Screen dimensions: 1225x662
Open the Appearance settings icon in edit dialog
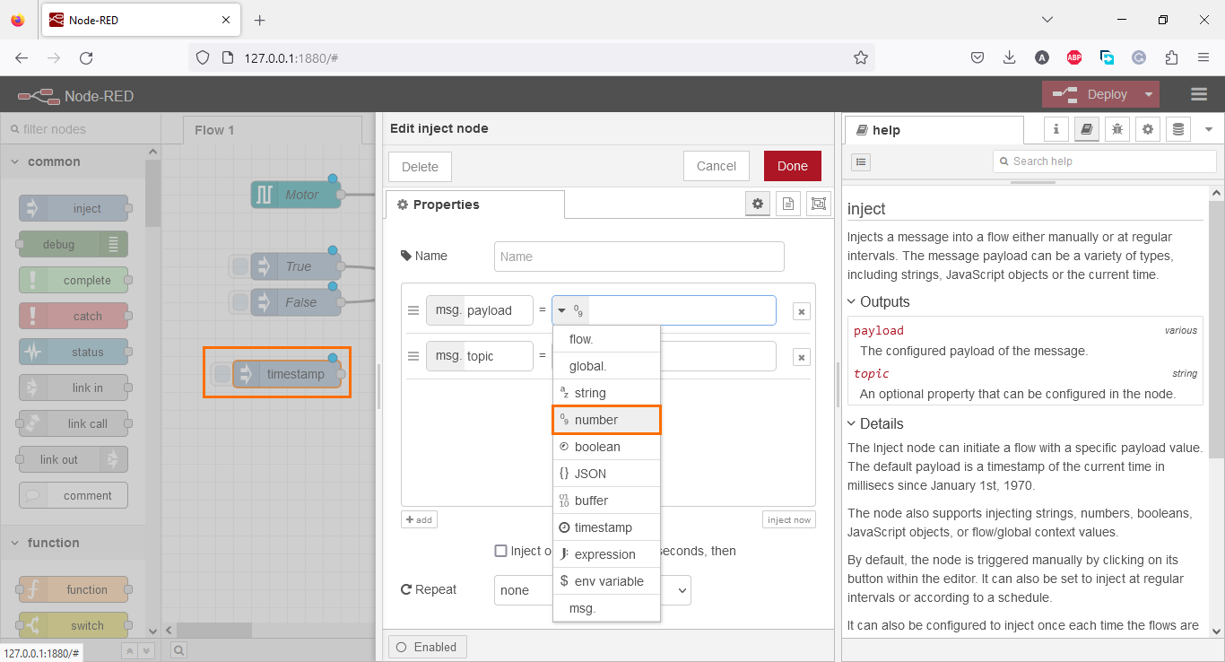[x=817, y=204]
